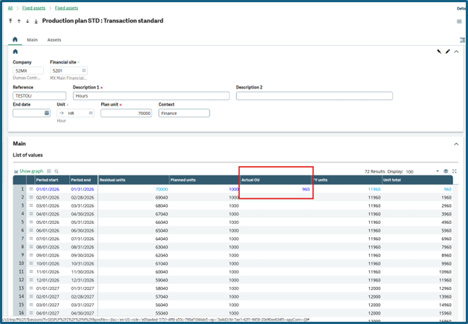Open the Unit field selection list
Image resolution: width=468 pixels, height=324 pixels.
point(91,113)
